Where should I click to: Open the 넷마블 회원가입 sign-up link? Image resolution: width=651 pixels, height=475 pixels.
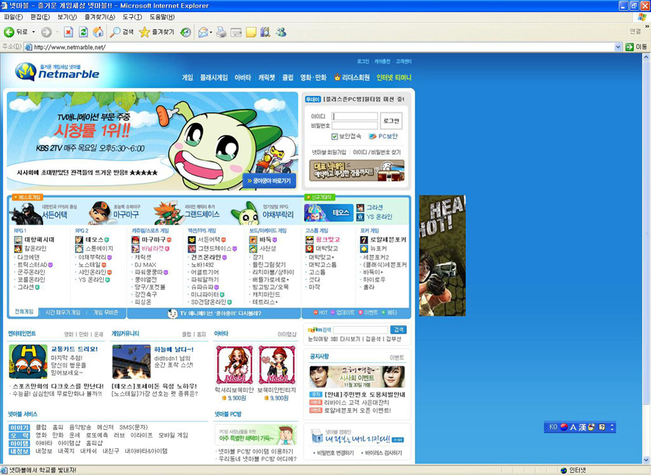point(329,153)
